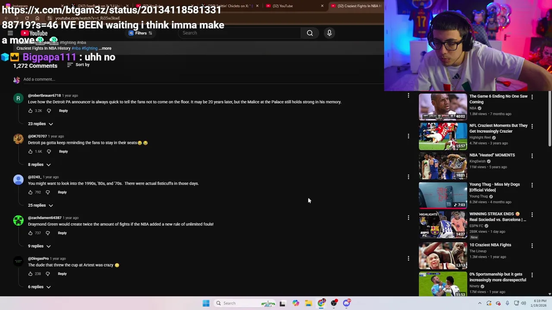Open the Sort by comments dropdown

tap(78, 65)
